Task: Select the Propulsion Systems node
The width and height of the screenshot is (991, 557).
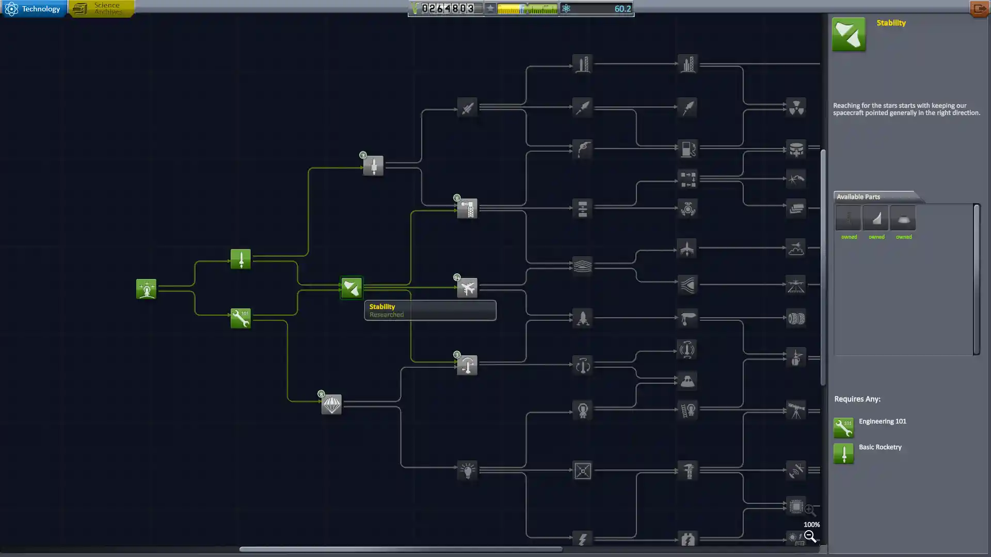Action: (582, 108)
